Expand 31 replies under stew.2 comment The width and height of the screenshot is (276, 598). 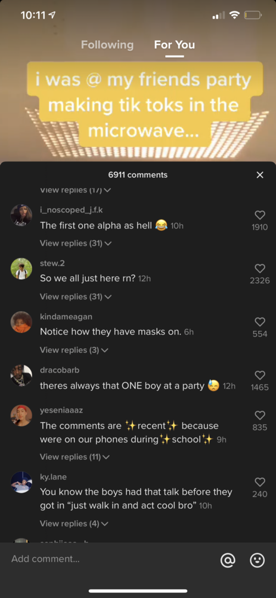click(75, 297)
